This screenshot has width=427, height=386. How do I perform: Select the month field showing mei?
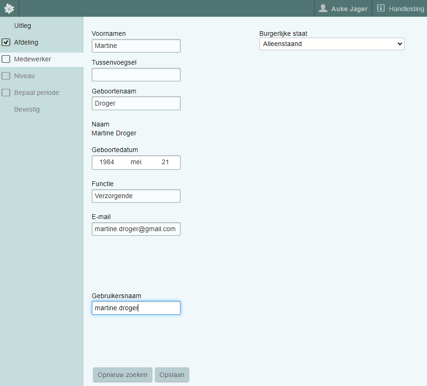point(136,162)
